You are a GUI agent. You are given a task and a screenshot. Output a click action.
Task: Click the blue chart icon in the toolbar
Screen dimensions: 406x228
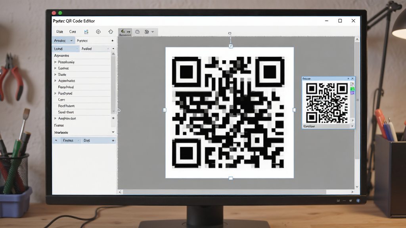[86, 32]
